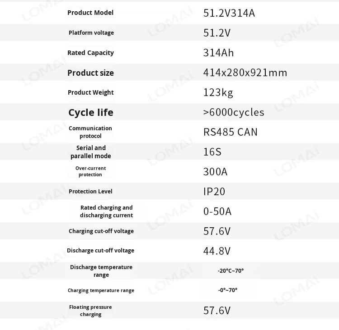Click the Cycle life heading
The image size is (339, 330).
[x=91, y=112]
